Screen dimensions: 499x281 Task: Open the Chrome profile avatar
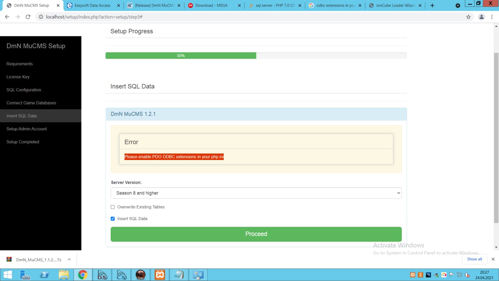click(481, 17)
